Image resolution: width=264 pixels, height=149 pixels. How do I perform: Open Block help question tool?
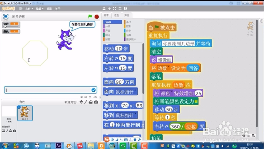(x=125, y=9)
